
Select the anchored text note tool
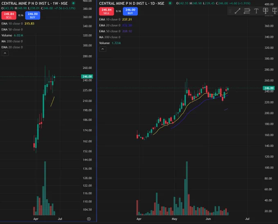coord(275,11)
